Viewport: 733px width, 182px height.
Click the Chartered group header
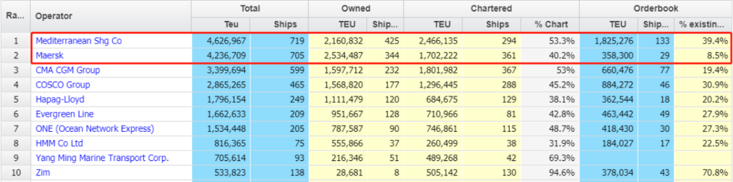(491, 8)
